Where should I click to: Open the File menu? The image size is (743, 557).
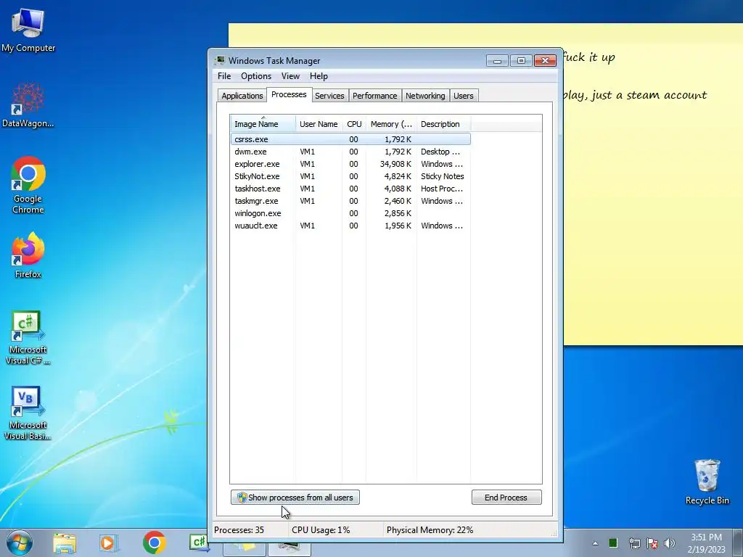(x=224, y=76)
